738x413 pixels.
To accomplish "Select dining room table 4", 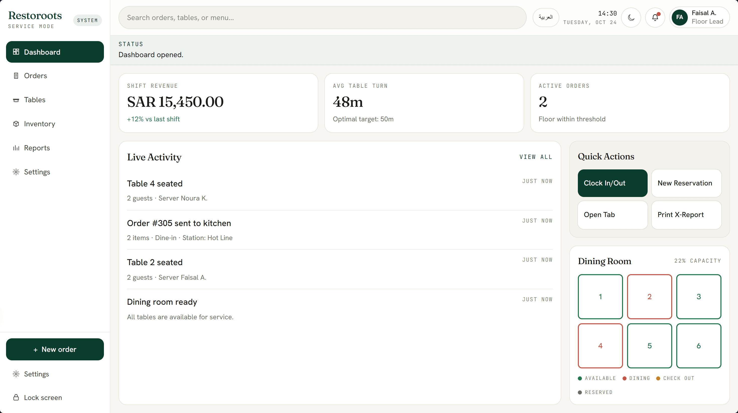I will [600, 346].
